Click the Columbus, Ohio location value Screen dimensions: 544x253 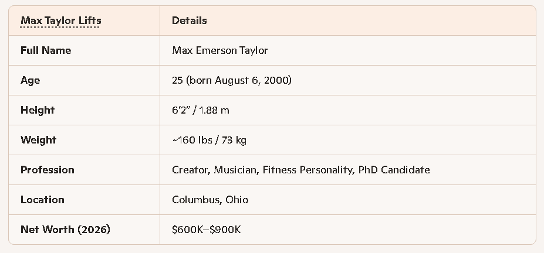click(210, 200)
